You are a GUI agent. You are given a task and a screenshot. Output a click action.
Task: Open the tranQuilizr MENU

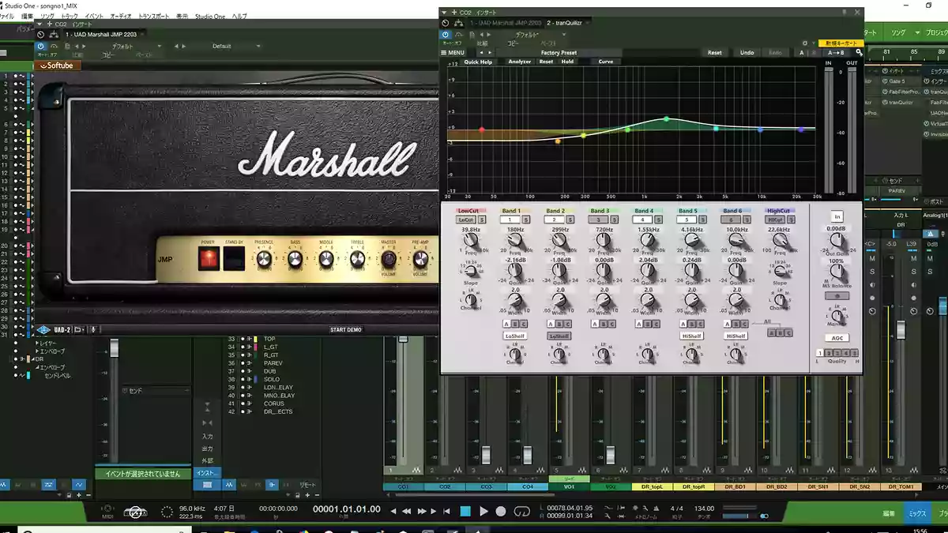(453, 53)
